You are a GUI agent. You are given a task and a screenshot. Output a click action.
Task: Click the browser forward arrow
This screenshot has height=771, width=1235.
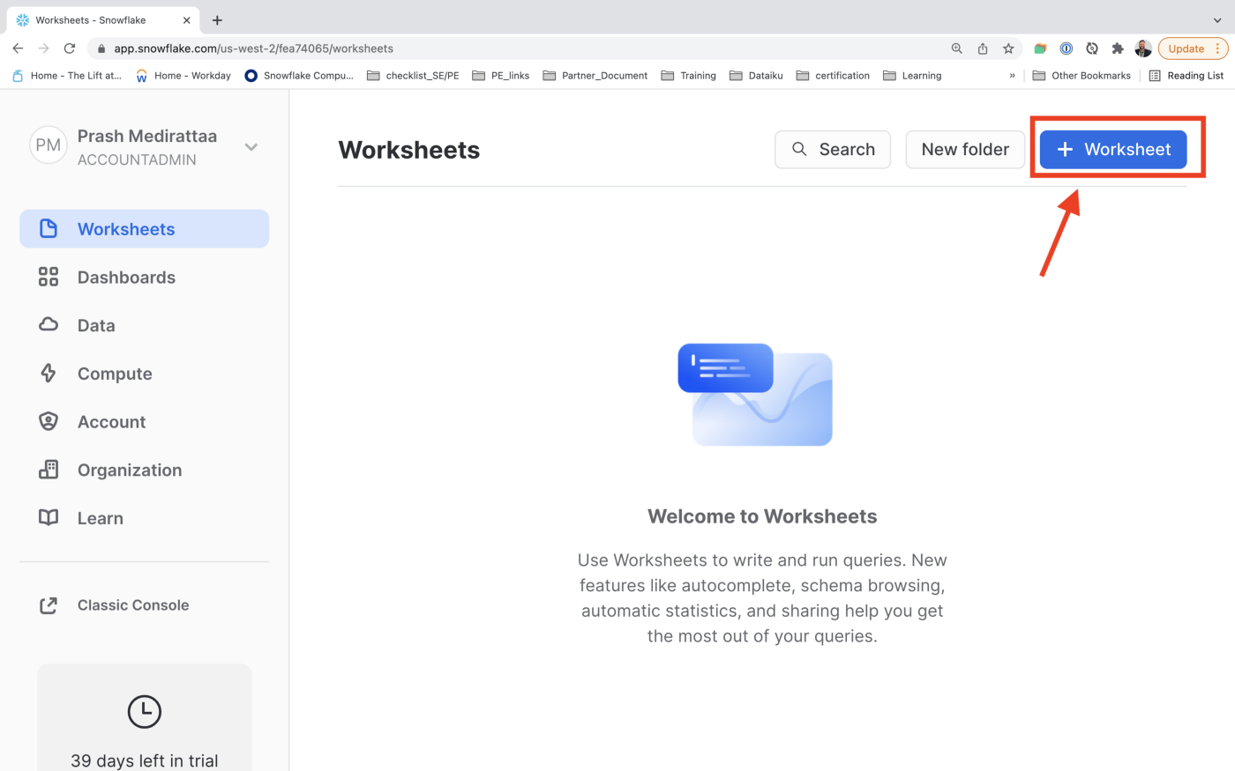click(x=43, y=48)
